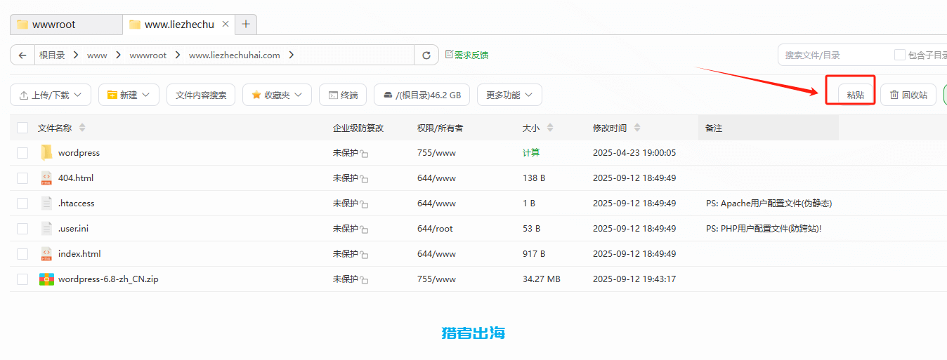Viewport: 947px width, 360px height.
Task: Enable the 包含子目录 checkbox
Action: 899,55
